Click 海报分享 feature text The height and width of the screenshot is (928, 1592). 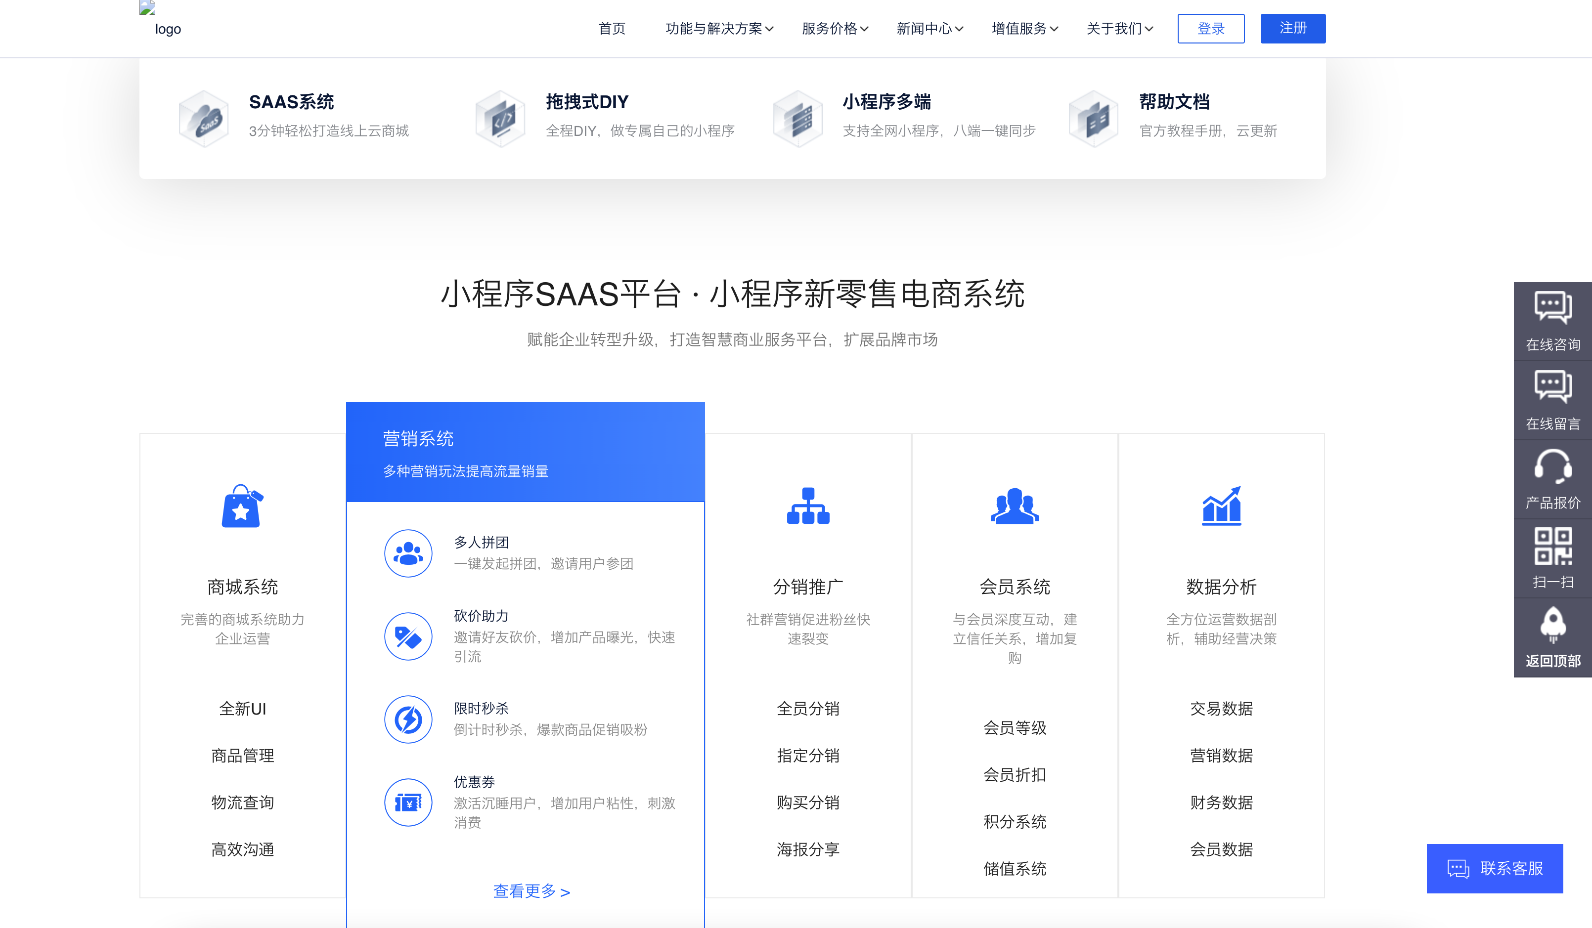click(x=808, y=849)
